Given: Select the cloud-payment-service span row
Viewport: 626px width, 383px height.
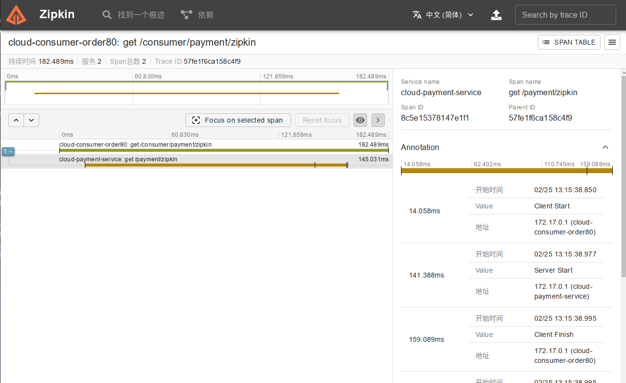Looking at the screenshot, I should [x=196, y=161].
